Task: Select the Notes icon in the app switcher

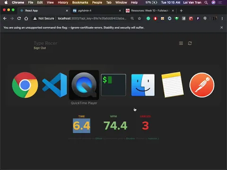Action: [x=173, y=85]
